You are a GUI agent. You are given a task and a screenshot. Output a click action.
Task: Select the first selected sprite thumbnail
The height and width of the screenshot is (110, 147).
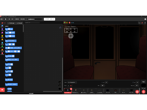click(68, 91)
